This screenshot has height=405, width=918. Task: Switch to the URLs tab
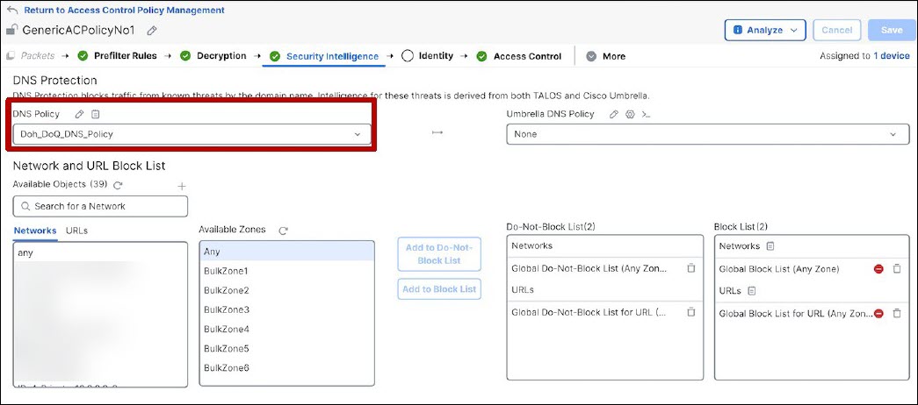(x=76, y=231)
